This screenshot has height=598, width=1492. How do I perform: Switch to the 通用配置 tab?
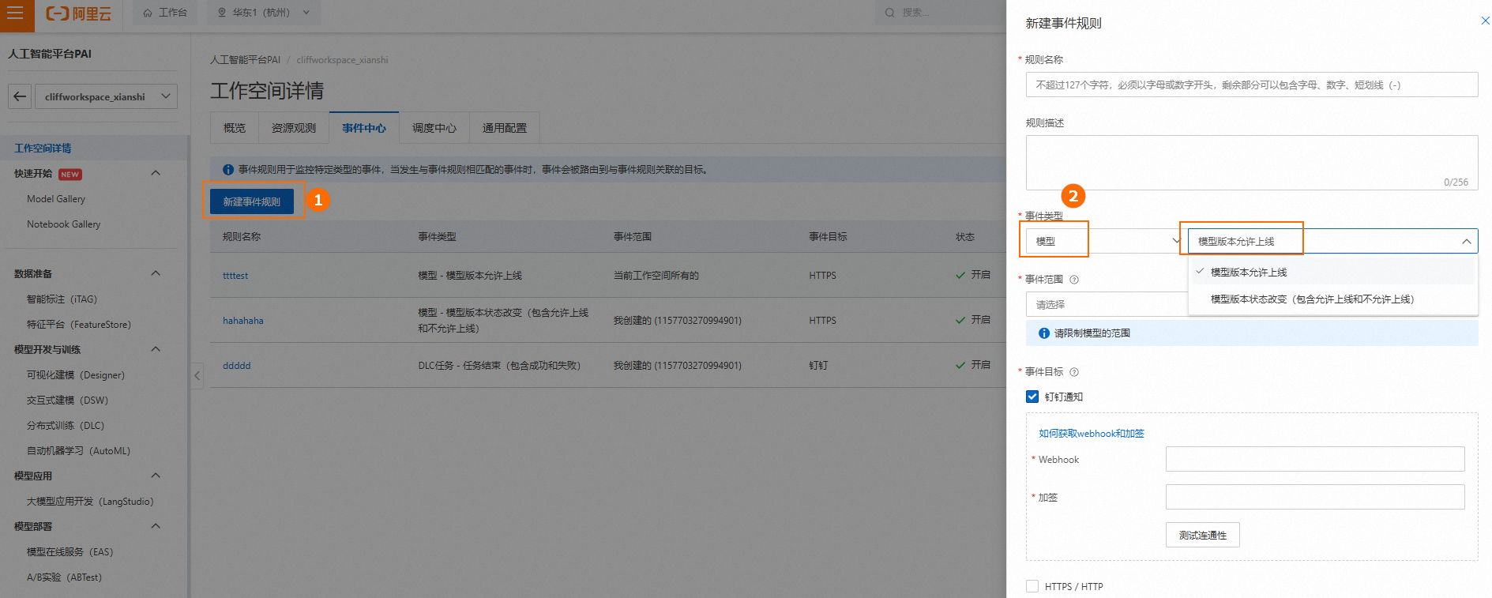pos(505,128)
